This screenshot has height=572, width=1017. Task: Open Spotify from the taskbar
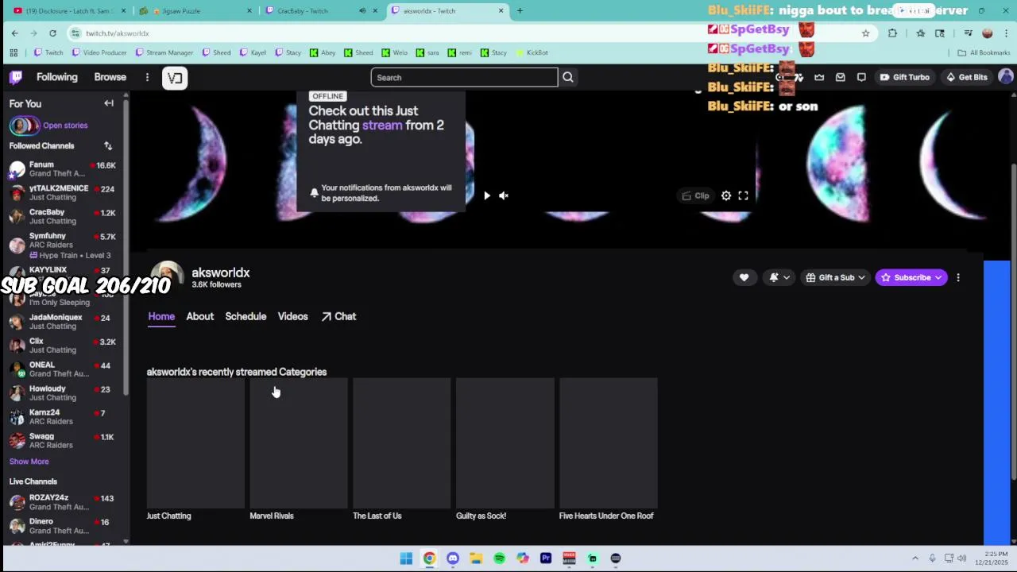[x=499, y=558]
